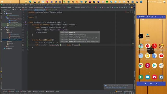Expand the drawable folder
Screen dimensions: 167x94
tap(6, 31)
